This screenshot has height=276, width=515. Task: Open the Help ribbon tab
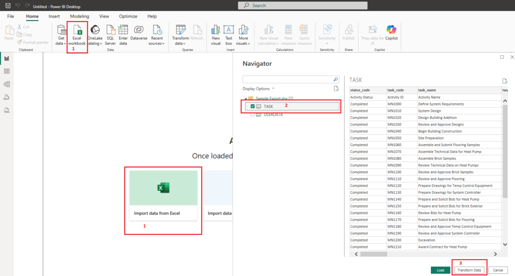coord(152,16)
